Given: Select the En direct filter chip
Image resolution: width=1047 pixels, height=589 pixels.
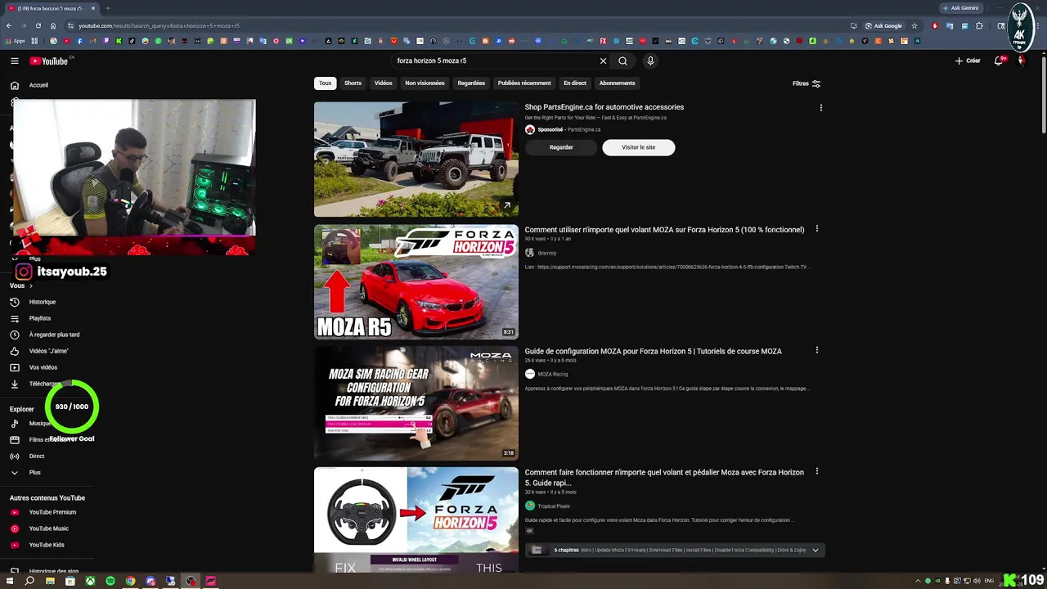Looking at the screenshot, I should click(x=574, y=83).
